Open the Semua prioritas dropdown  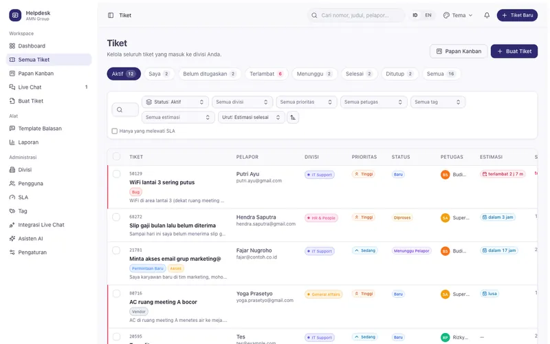(x=306, y=102)
